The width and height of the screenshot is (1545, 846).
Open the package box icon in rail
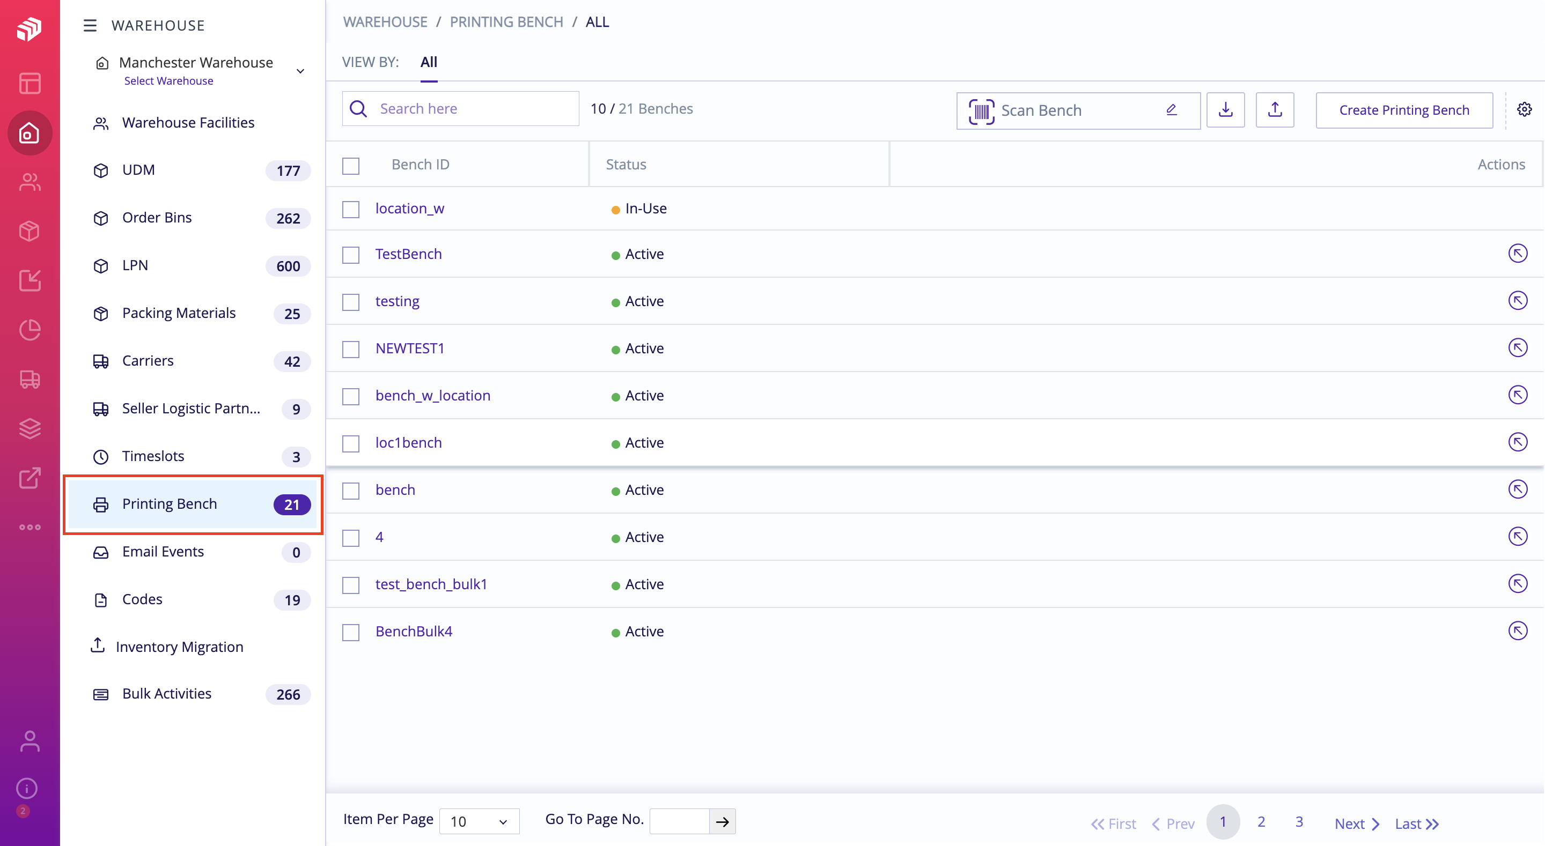click(30, 231)
